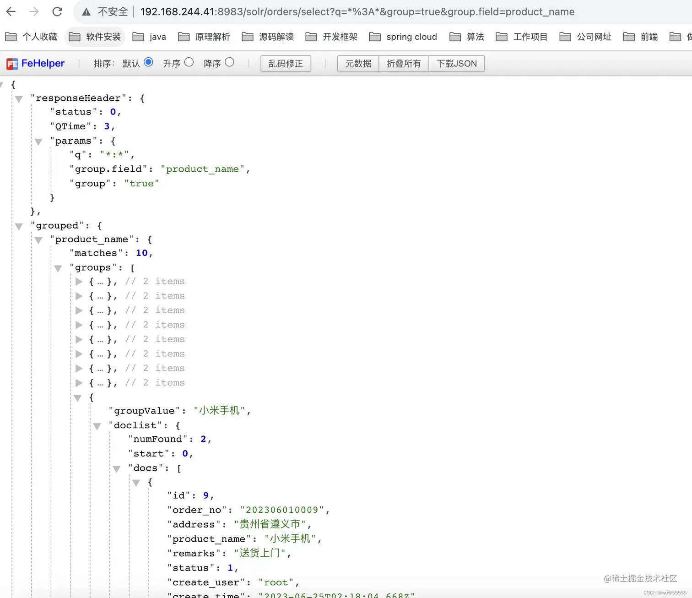Viewport: 692px width, 598px height.
Task: Select the 默认 sort radio button
Action: coord(148,62)
